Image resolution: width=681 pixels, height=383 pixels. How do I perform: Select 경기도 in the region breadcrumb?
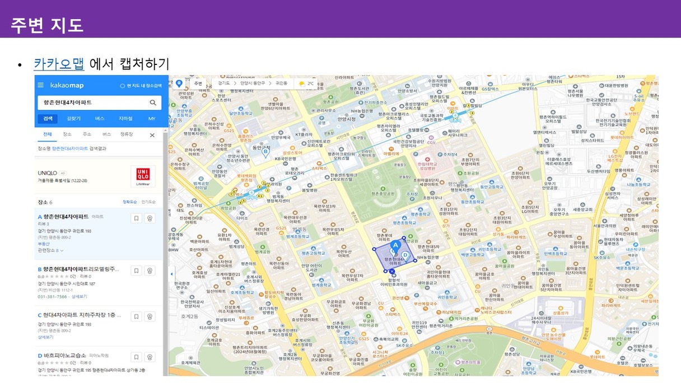point(223,83)
